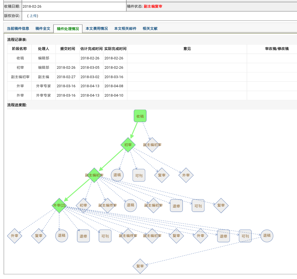The width and height of the screenshot is (297, 279).
Task: Click the 意见 column header
Action: coord(187,49)
